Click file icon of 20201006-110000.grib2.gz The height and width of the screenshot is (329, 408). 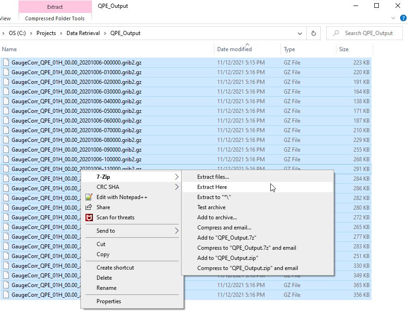[6, 169]
